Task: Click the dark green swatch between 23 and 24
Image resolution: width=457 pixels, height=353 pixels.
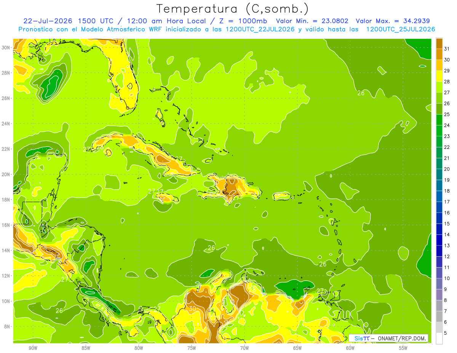Action: click(439, 131)
